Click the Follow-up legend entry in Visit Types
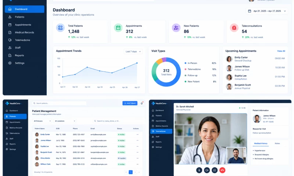294x176 pixels. [200, 76]
